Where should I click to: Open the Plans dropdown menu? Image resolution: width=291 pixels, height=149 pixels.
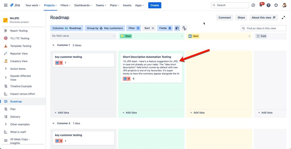[x=114, y=5]
